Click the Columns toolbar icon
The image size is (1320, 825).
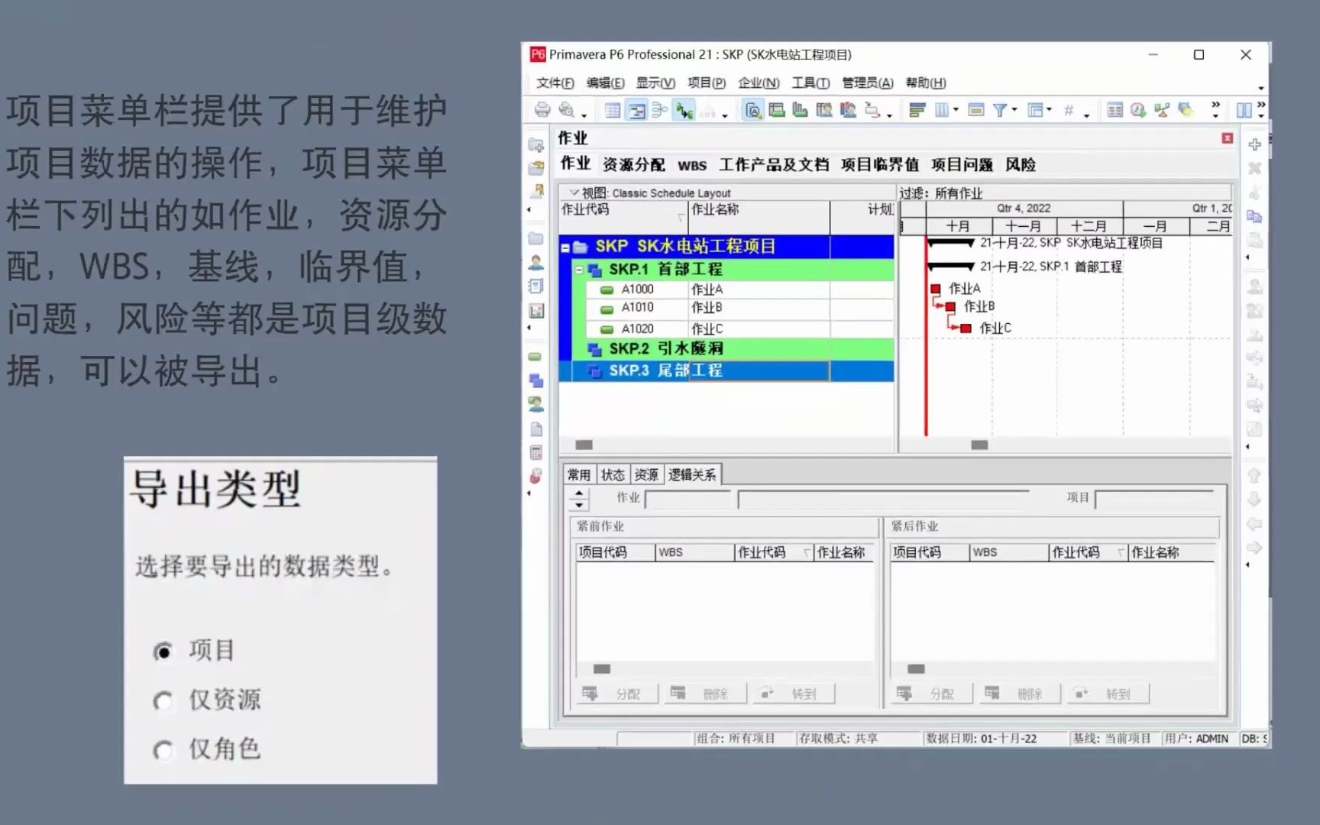[941, 110]
